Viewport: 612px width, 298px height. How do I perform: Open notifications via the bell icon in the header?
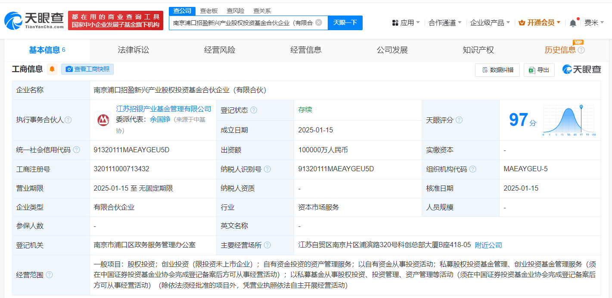point(573,23)
